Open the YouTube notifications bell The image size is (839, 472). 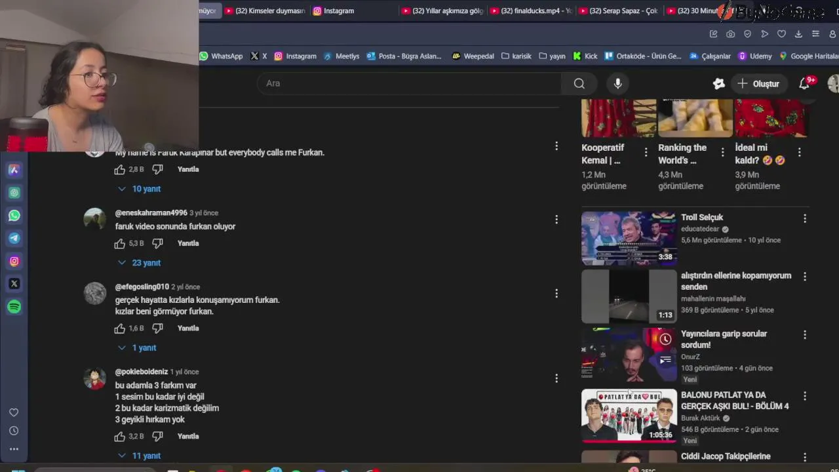[x=804, y=83]
